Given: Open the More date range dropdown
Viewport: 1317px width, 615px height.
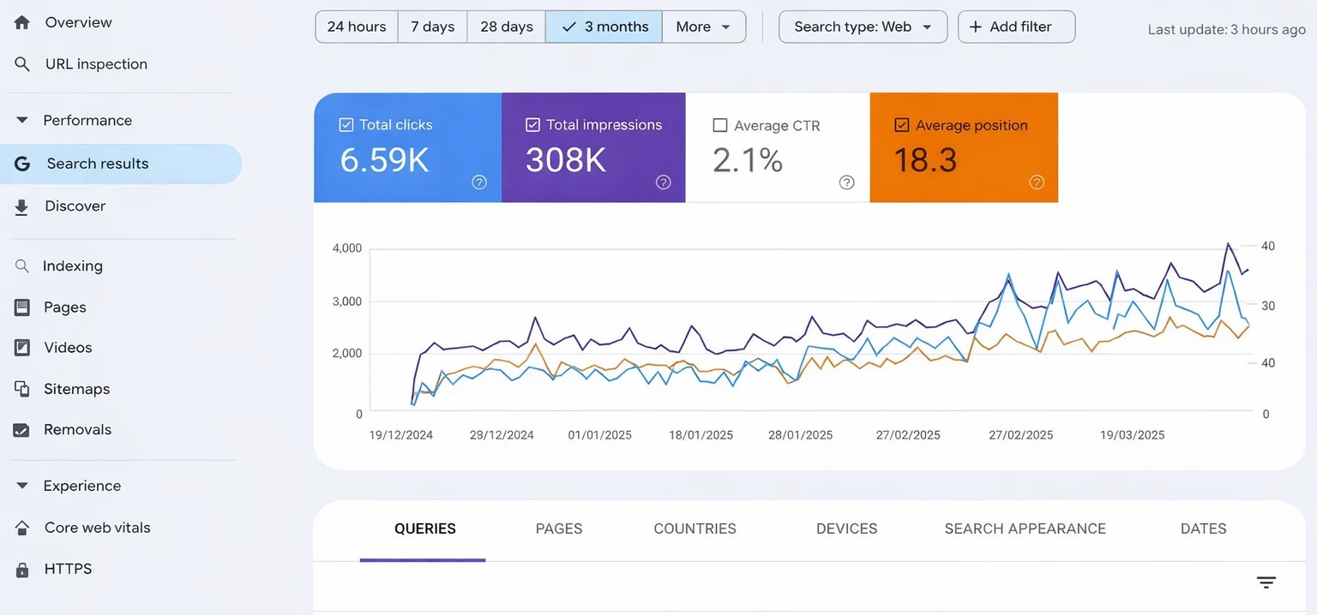Looking at the screenshot, I should tap(704, 27).
